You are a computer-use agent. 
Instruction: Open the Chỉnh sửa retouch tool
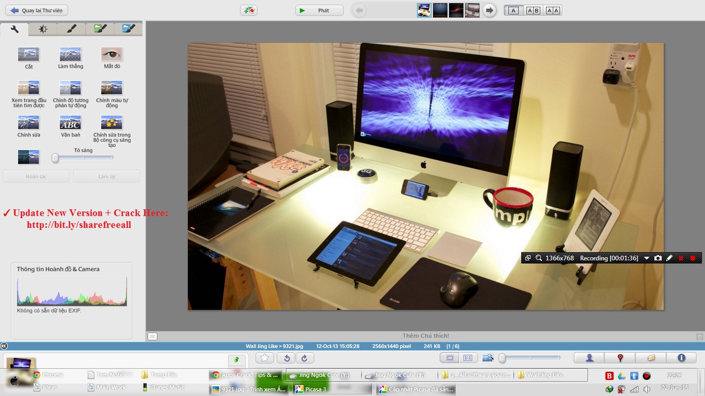click(x=29, y=122)
